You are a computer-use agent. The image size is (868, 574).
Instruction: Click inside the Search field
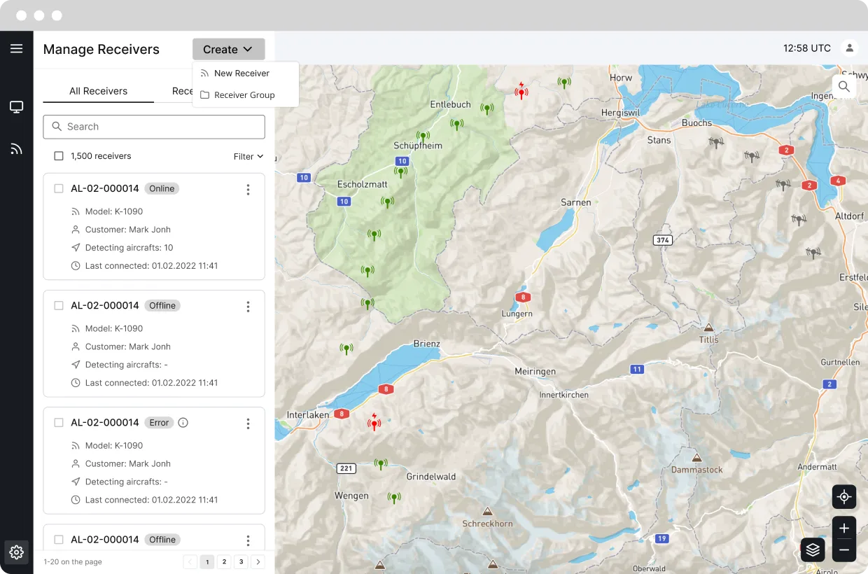[154, 127]
